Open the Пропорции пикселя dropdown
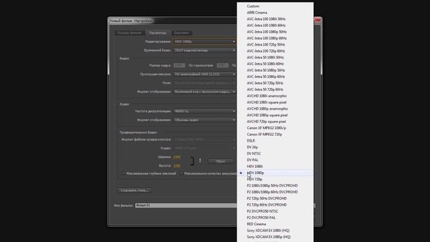The image size is (430, 242). click(x=204, y=74)
